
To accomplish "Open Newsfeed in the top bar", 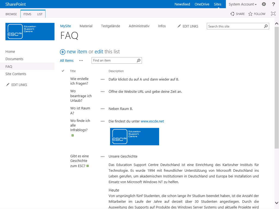I will click(x=182, y=4).
